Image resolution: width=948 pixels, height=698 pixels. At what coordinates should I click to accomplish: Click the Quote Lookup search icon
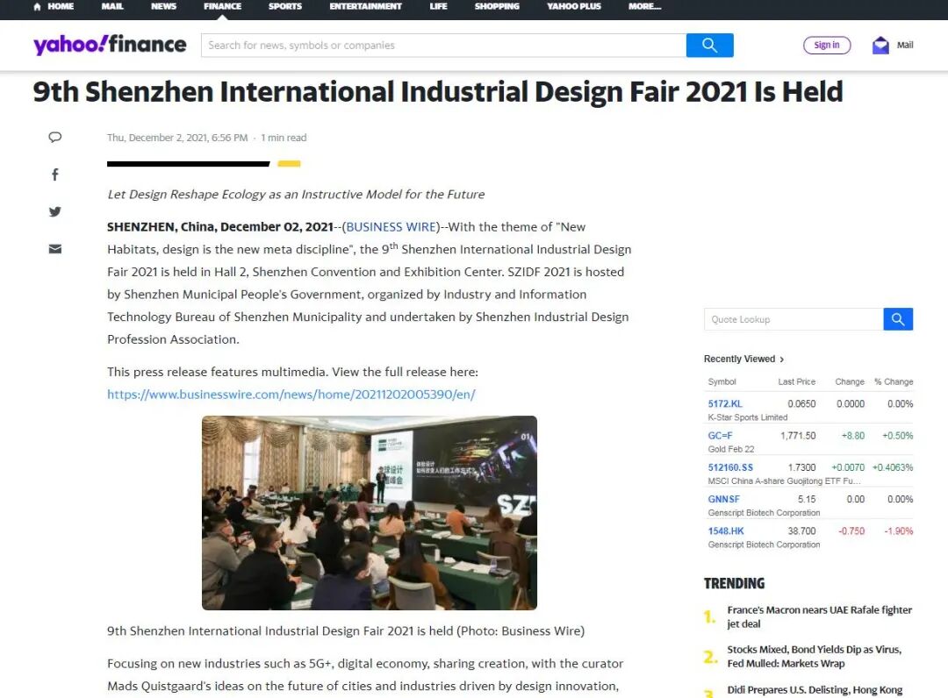tap(898, 319)
